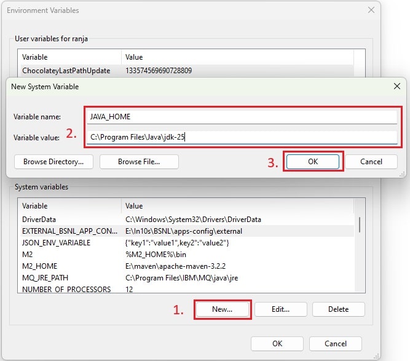Image resolution: width=410 pixels, height=361 pixels.
Task: Select the M2_HOME system variable row
Action: [x=187, y=266]
